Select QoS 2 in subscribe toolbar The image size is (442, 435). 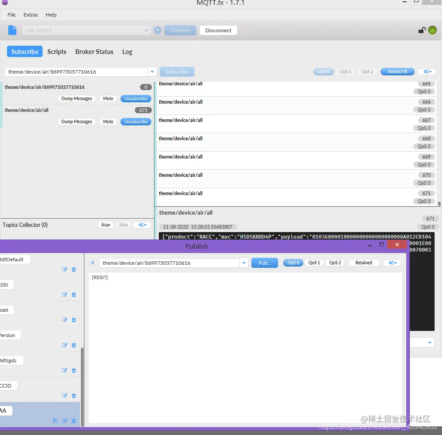click(367, 72)
